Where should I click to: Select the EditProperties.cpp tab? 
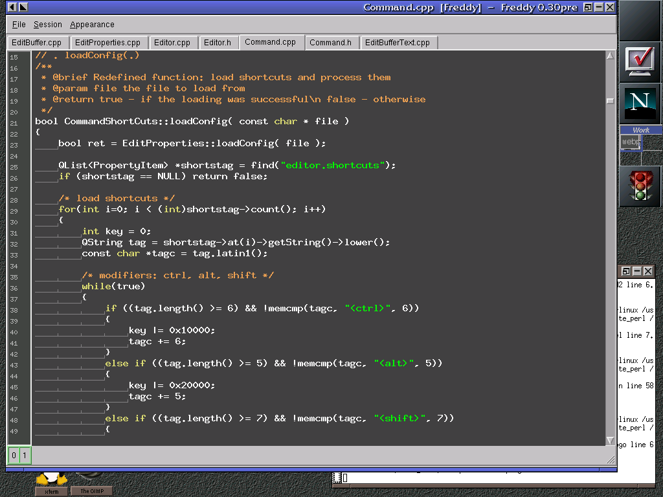click(107, 43)
